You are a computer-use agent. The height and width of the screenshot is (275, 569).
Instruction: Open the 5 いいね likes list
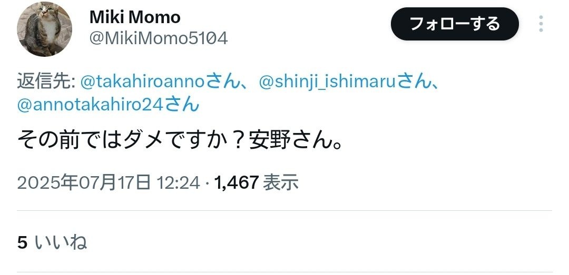52,242
